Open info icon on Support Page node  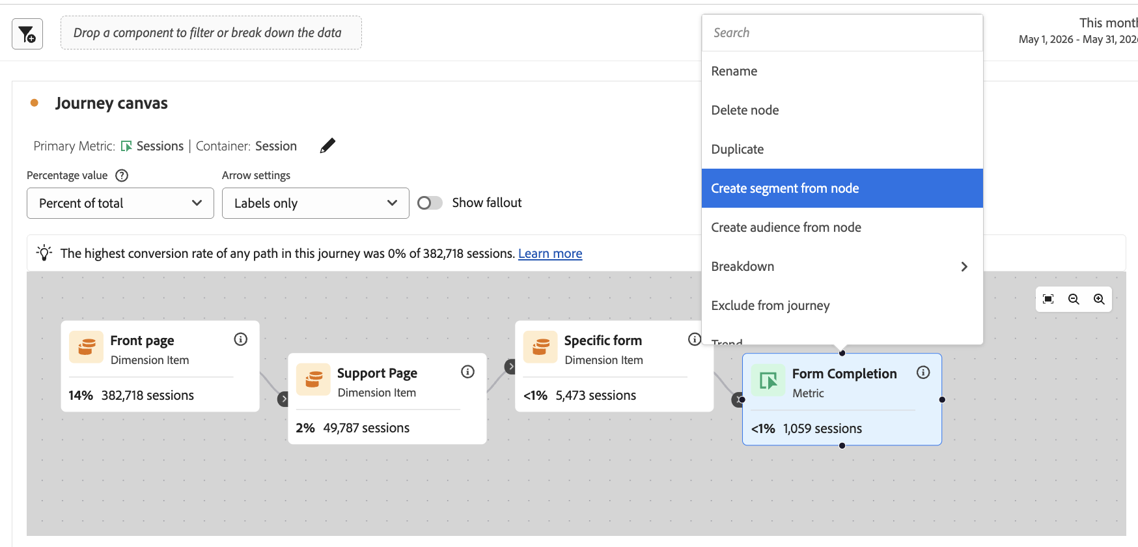tap(467, 372)
